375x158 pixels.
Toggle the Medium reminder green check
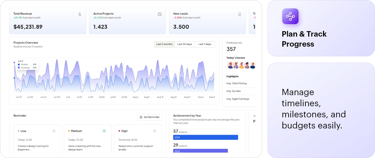point(104,131)
